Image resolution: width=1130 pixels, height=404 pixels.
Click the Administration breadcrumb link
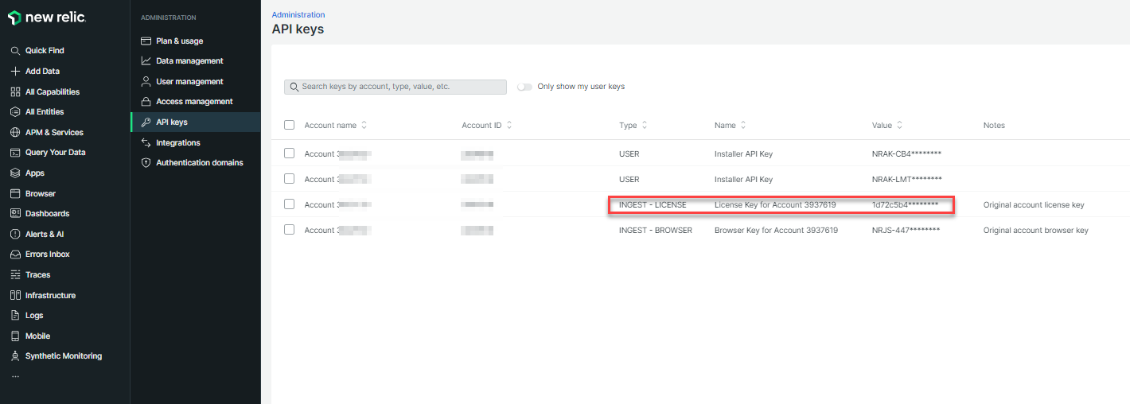(298, 15)
